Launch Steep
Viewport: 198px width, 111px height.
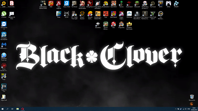point(59,14)
